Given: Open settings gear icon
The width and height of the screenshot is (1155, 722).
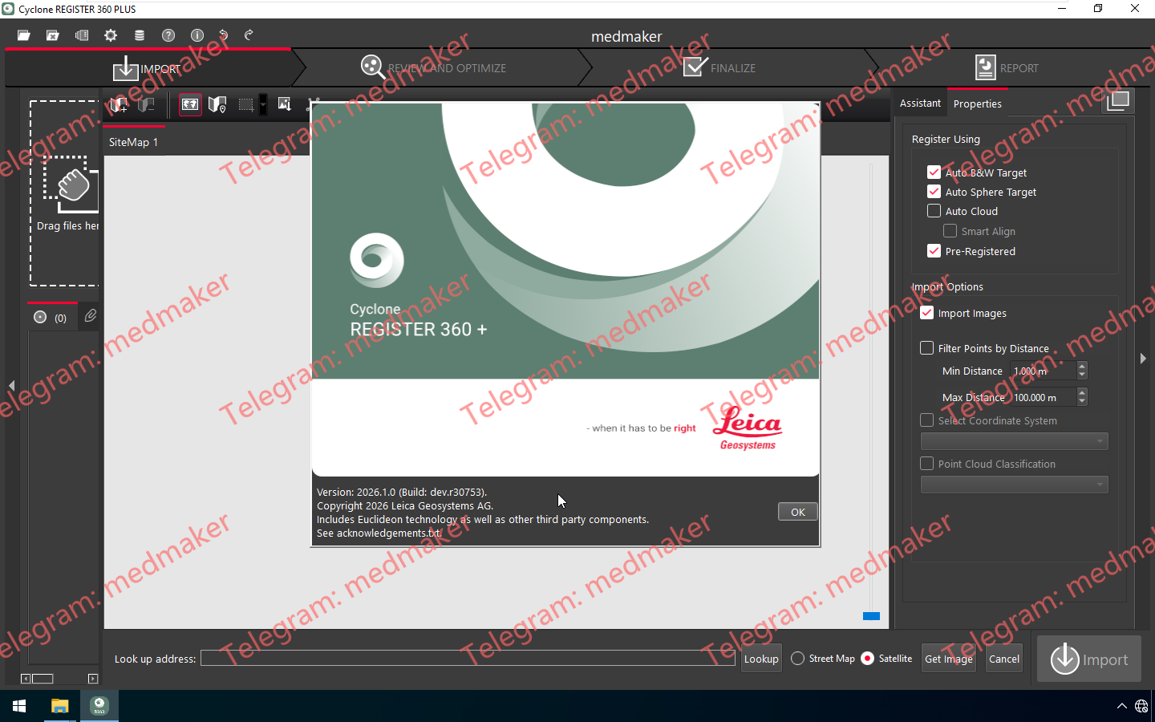Looking at the screenshot, I should pos(111,35).
